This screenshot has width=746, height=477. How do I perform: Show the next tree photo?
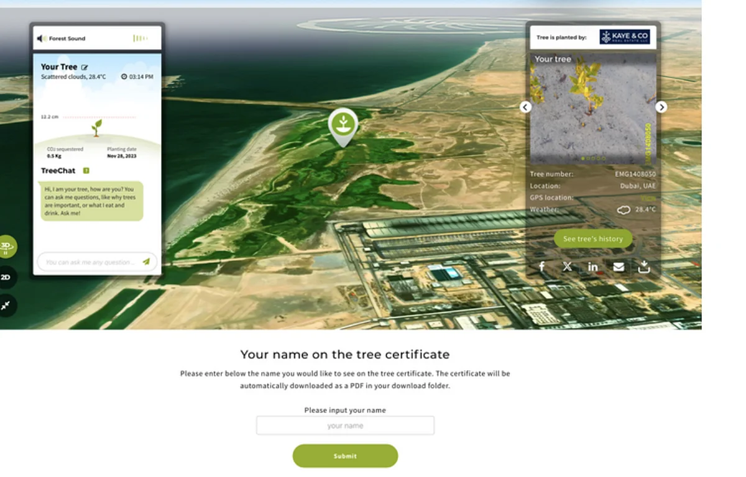(x=661, y=107)
